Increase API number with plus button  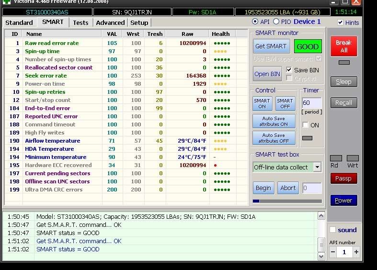(356, 252)
